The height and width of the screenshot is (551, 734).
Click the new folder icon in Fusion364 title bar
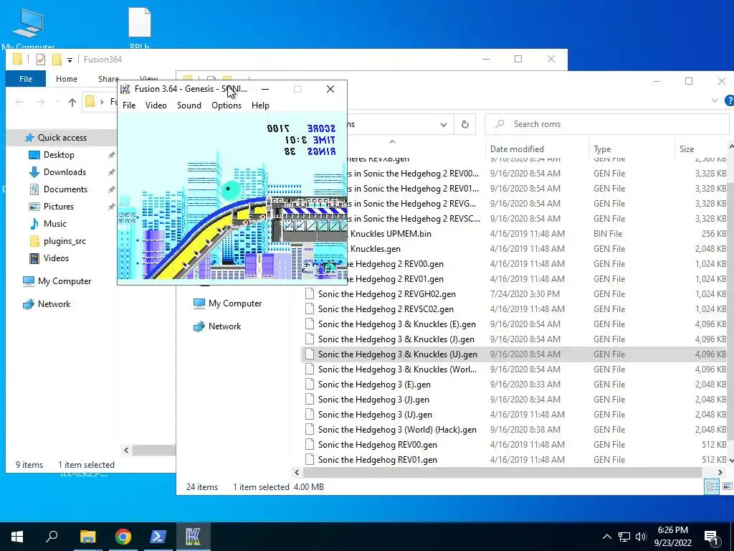coord(57,60)
